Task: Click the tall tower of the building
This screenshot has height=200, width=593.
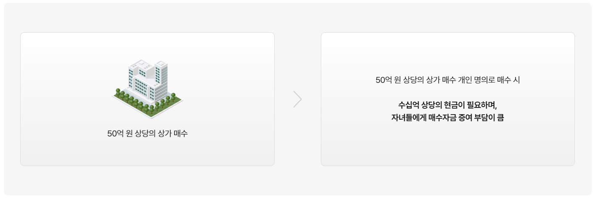Action: (x=160, y=75)
